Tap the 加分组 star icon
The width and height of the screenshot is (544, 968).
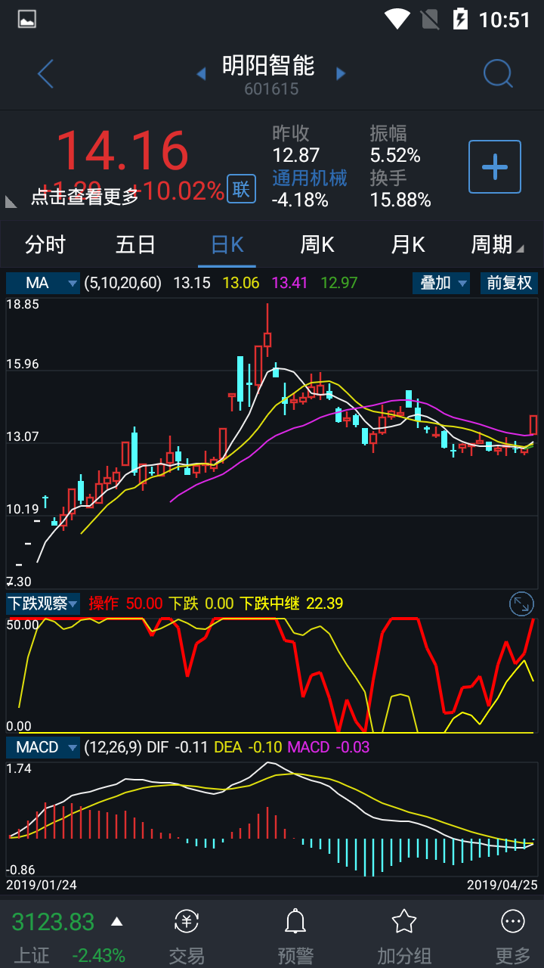point(404,921)
